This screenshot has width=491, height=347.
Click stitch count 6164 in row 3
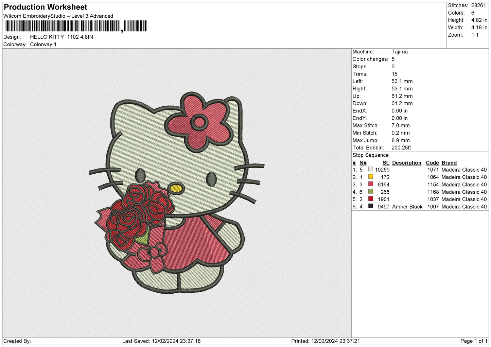click(384, 185)
